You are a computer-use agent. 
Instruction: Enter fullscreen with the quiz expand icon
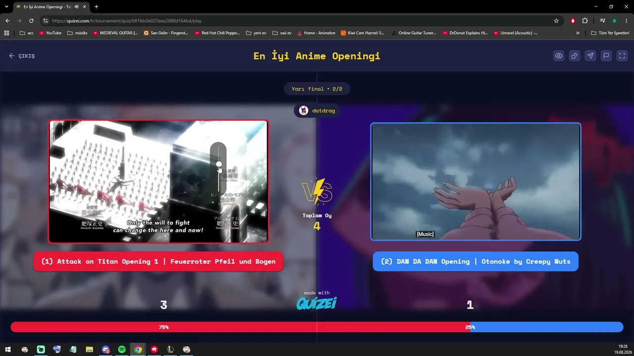pyautogui.click(x=622, y=56)
